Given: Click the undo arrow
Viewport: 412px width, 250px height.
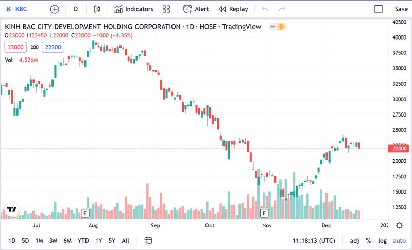Looking at the screenshot, I should point(265,9).
